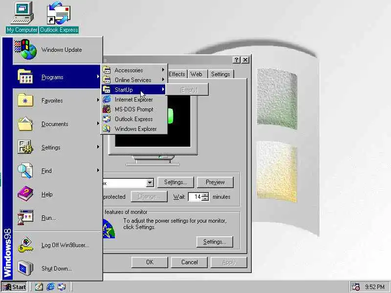This screenshot has width=391, height=293.
Task: Click the StartUp folder icon
Action: pyautogui.click(x=107, y=89)
